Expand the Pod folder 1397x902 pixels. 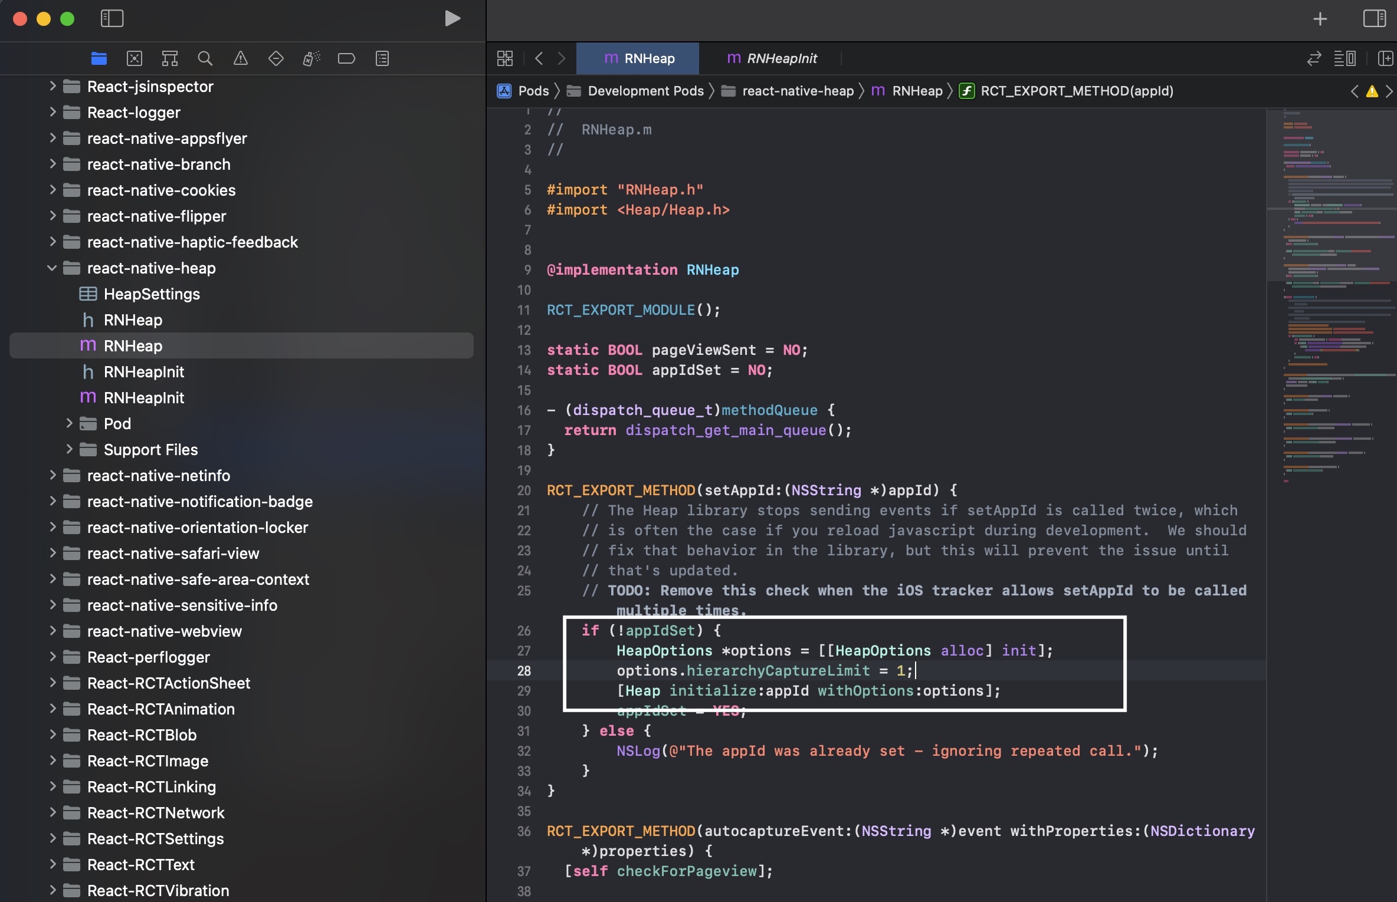69,423
